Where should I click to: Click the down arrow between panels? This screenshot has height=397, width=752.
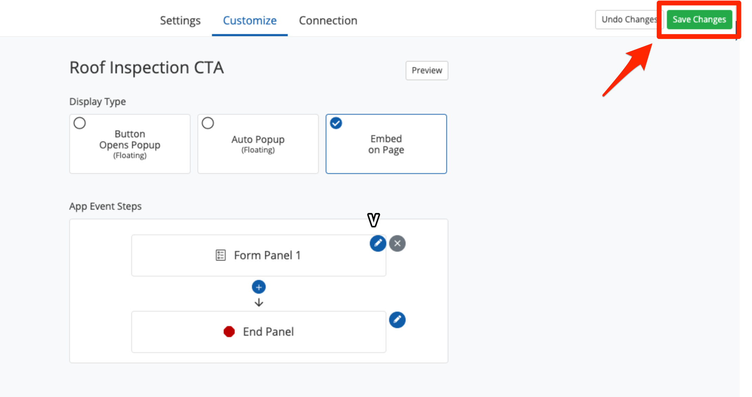(x=258, y=303)
